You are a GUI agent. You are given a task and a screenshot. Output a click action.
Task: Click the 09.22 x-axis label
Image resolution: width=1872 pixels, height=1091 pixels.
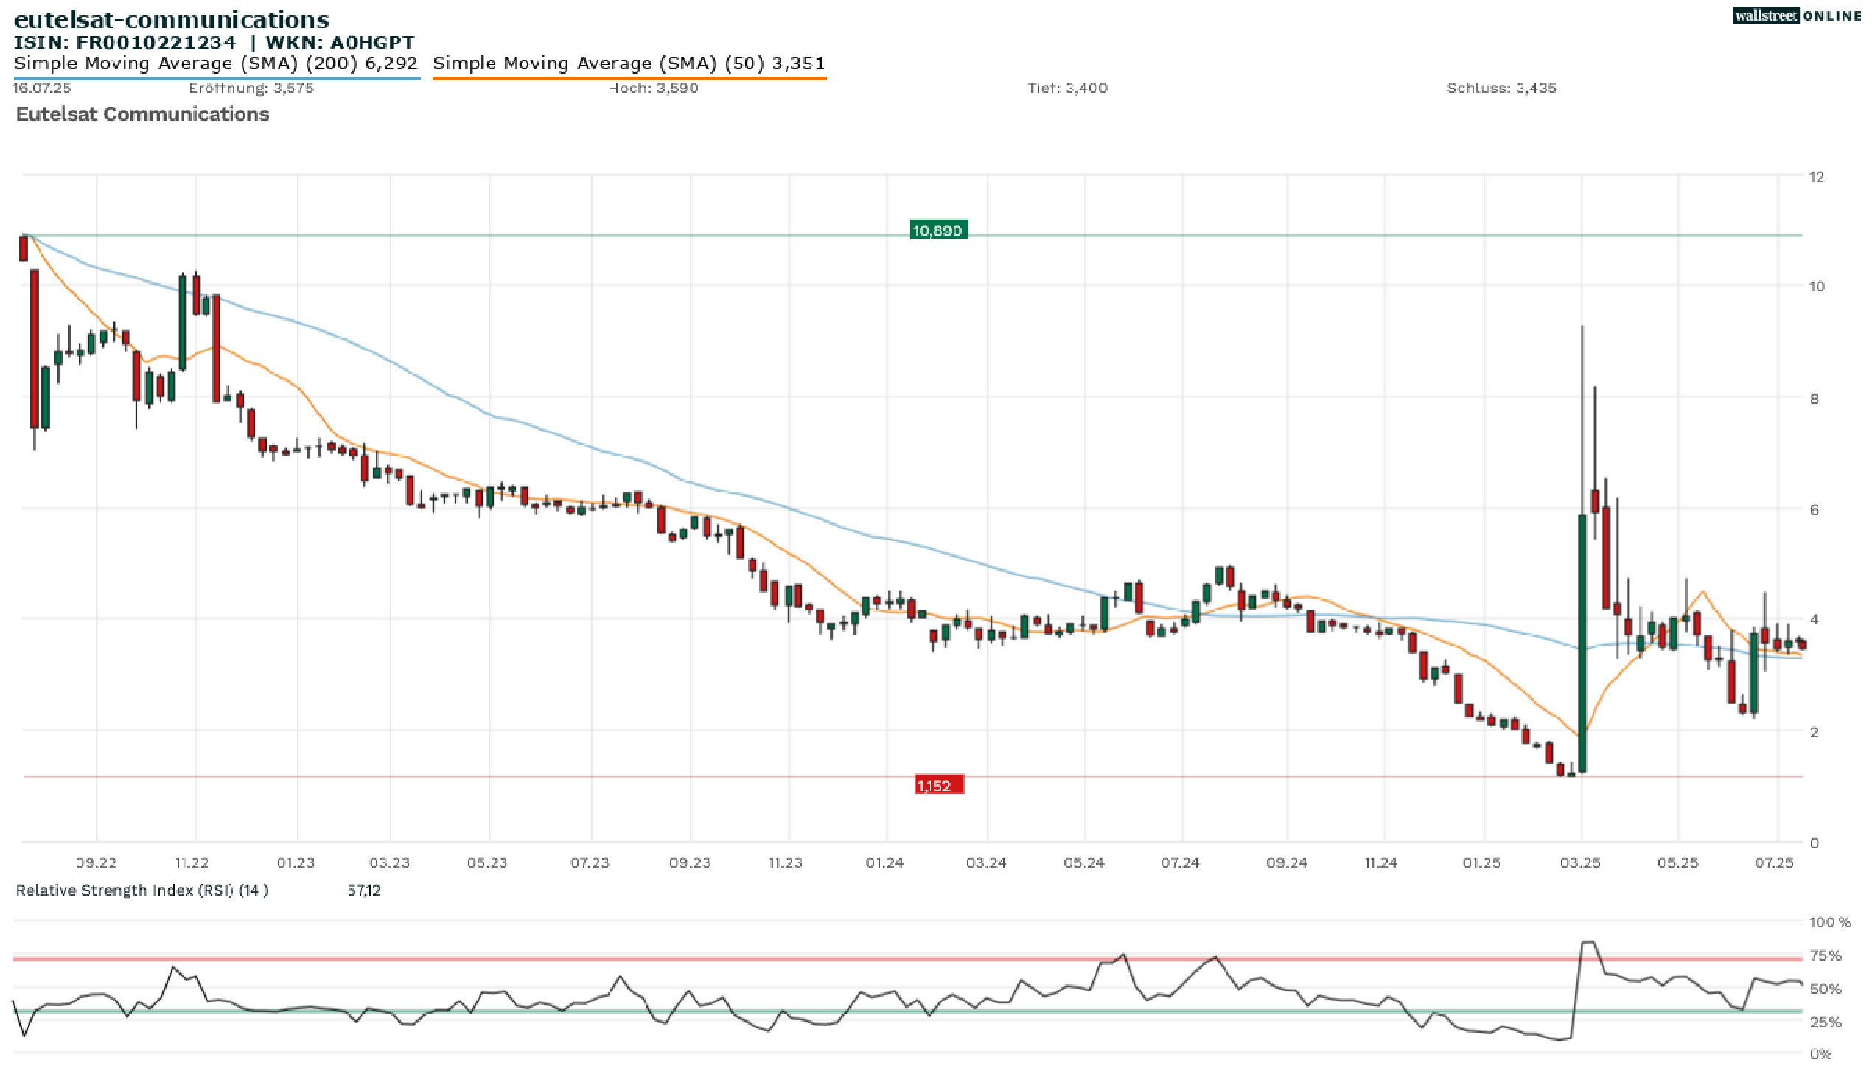coord(97,862)
